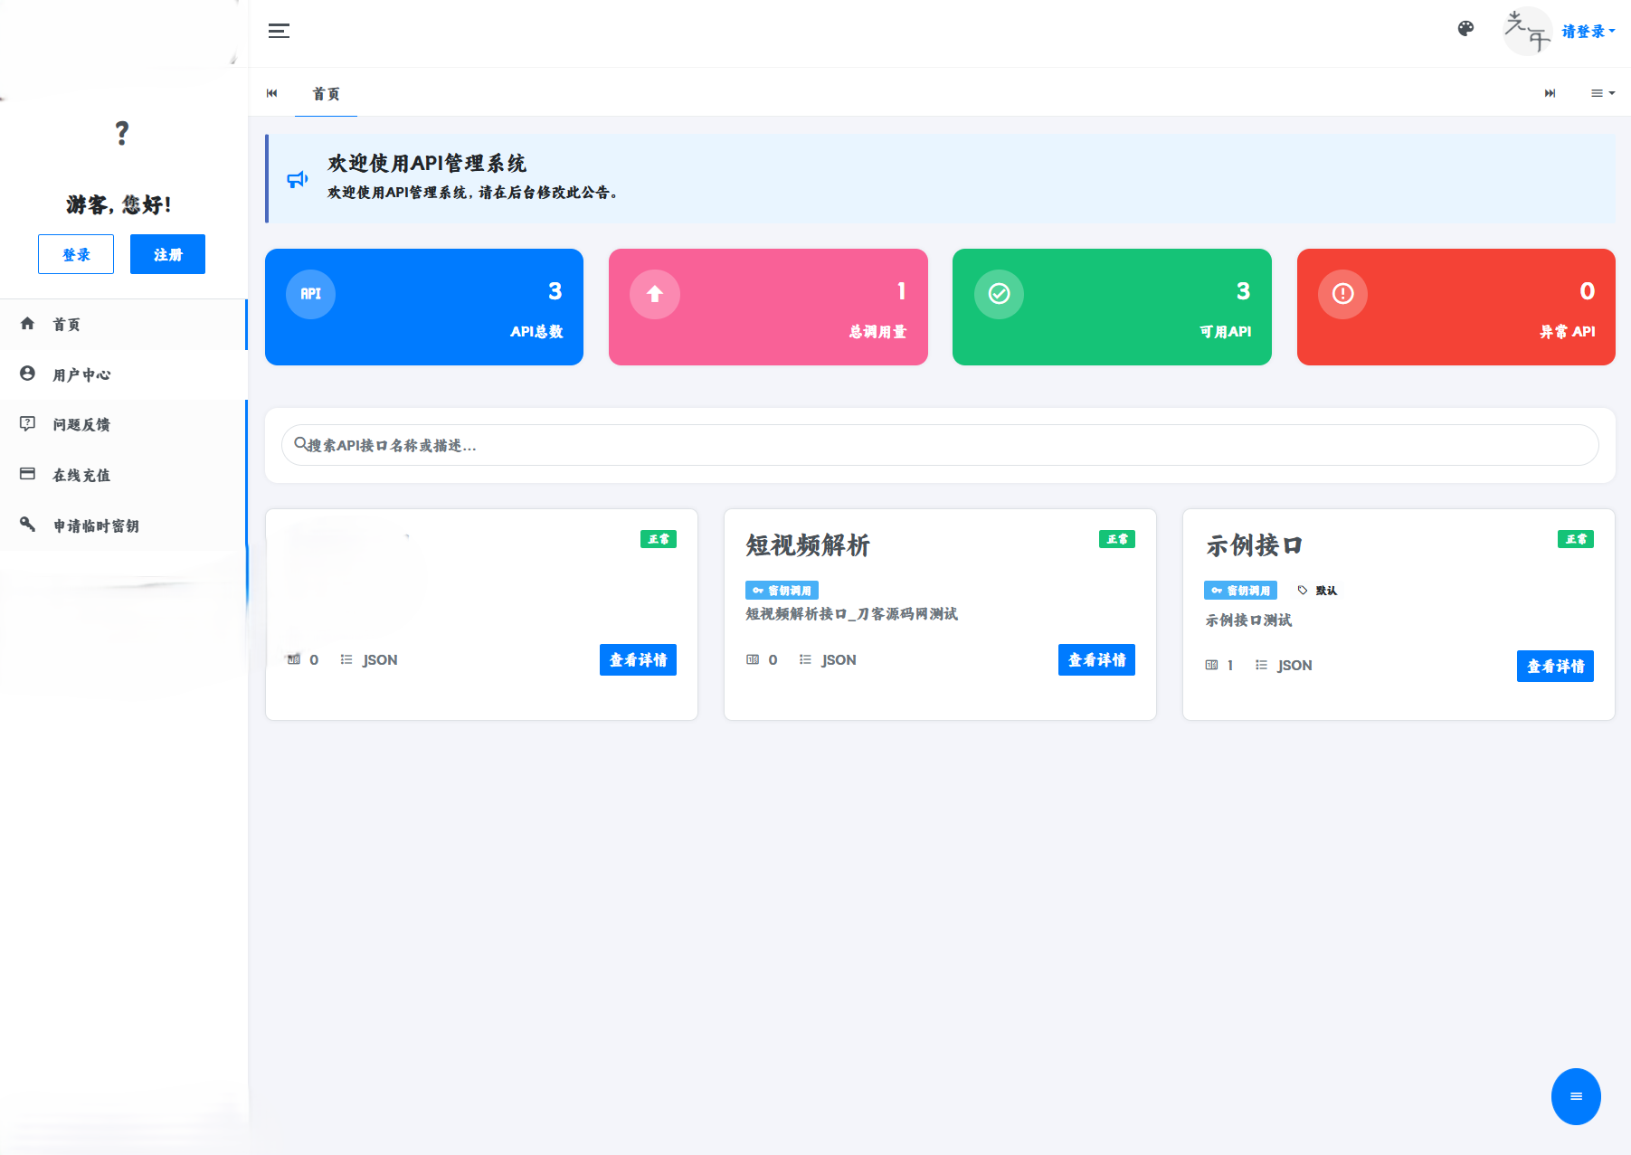Click the user account circle icon
Screen dimensions: 1631x1155
tap(27, 374)
